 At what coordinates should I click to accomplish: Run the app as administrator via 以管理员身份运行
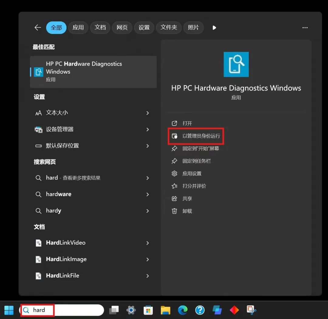tap(200, 136)
